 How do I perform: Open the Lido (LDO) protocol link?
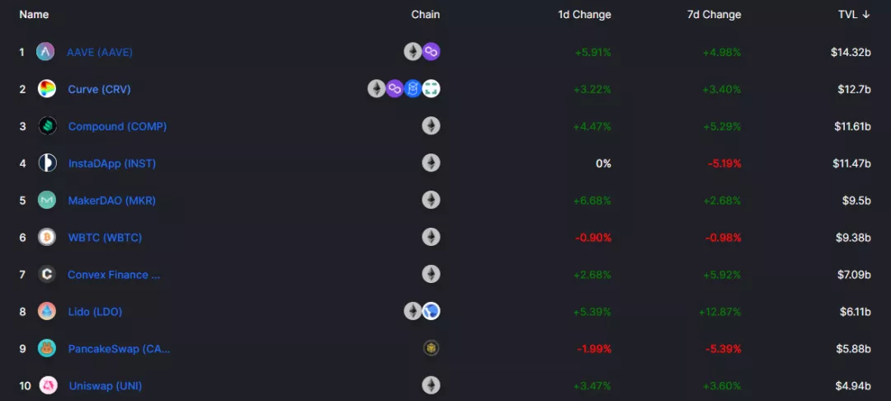coord(95,312)
